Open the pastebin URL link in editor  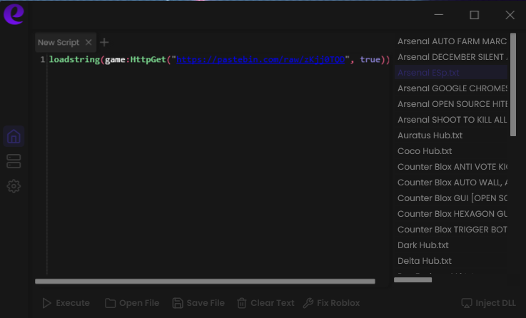(x=261, y=60)
